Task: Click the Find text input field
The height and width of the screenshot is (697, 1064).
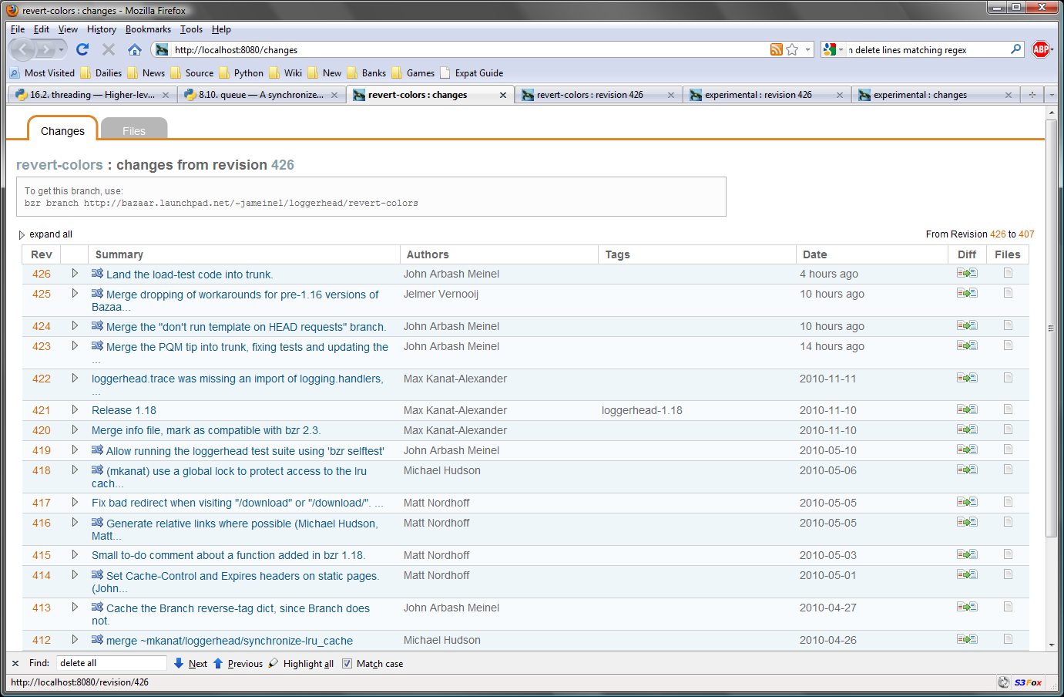Action: click(x=112, y=663)
